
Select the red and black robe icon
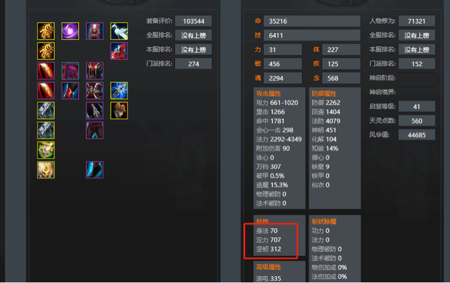[95, 71]
